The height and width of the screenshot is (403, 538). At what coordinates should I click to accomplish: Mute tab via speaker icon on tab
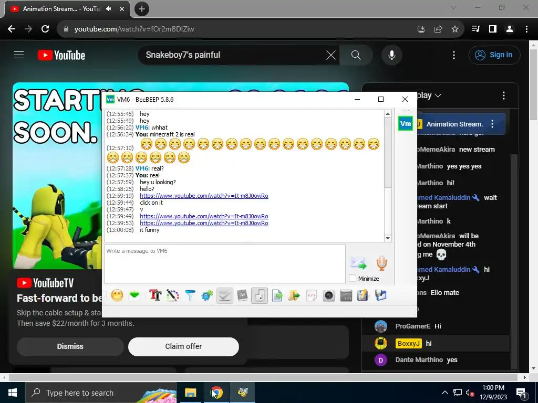(109, 9)
